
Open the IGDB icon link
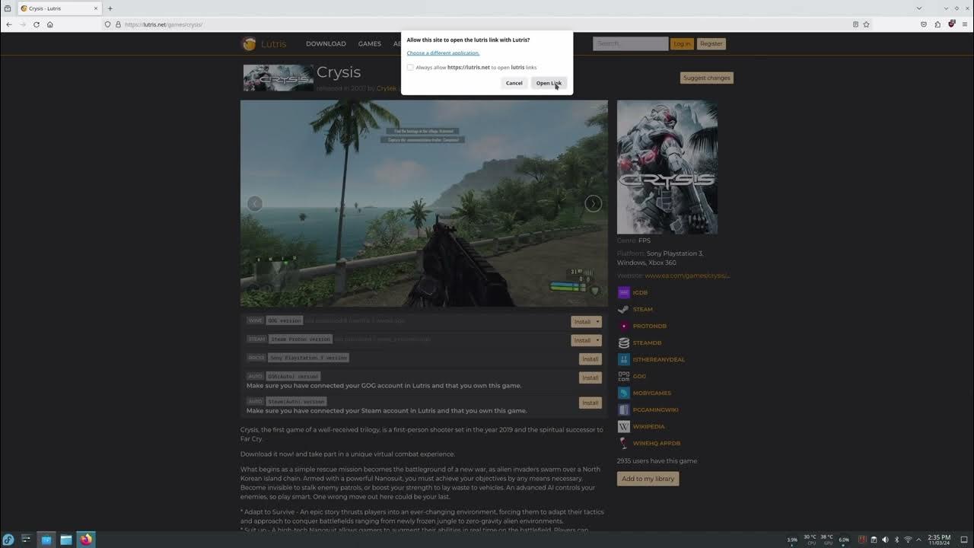coord(624,292)
